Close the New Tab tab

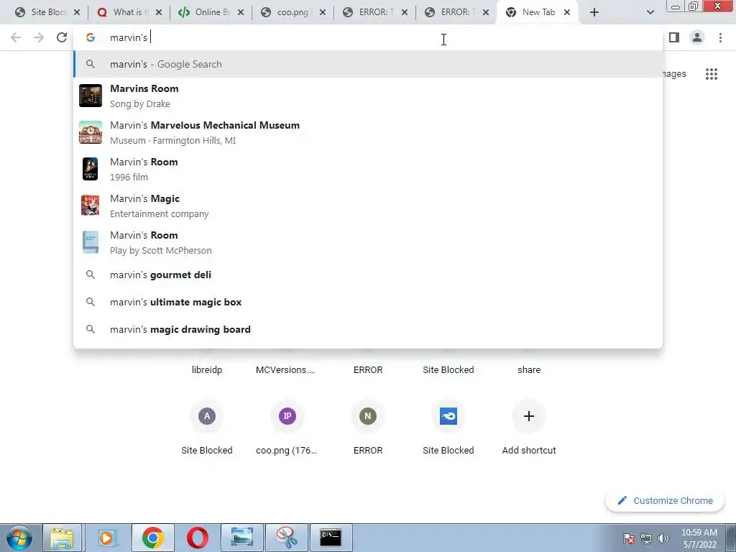click(x=567, y=12)
